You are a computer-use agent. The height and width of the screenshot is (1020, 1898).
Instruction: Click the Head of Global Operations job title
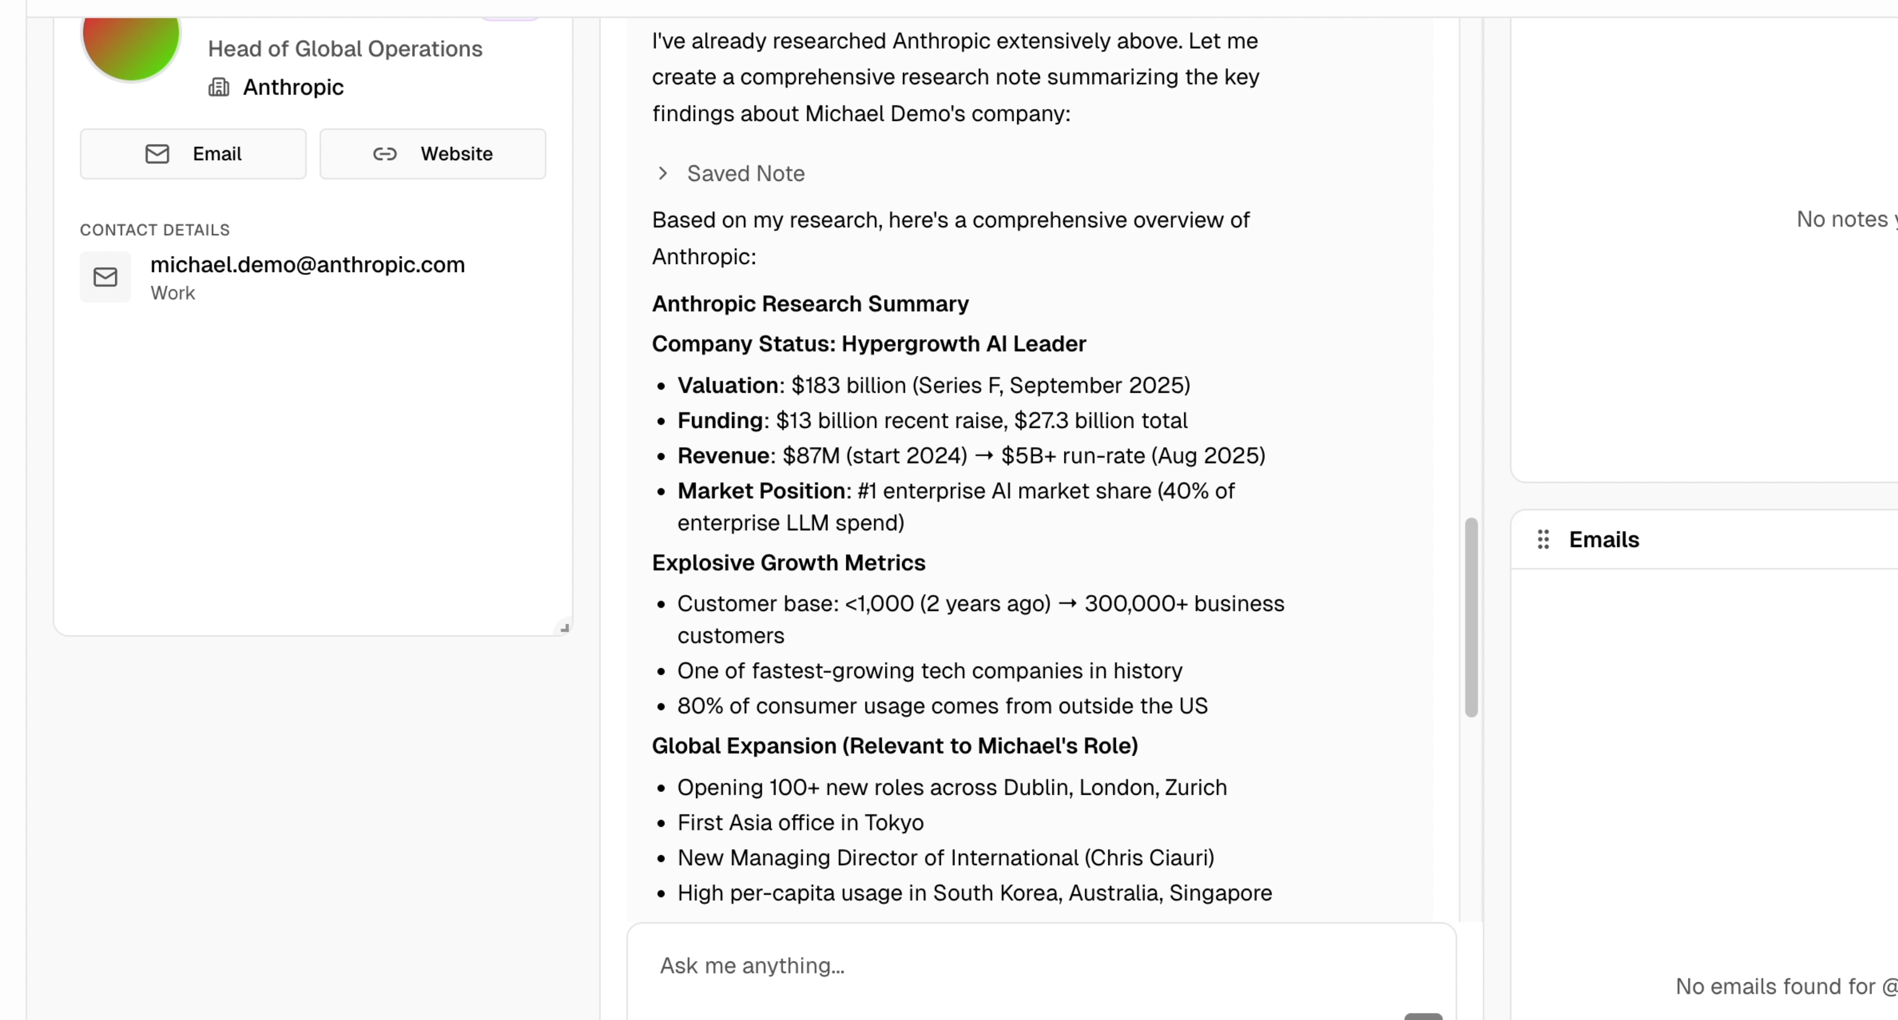click(x=344, y=49)
